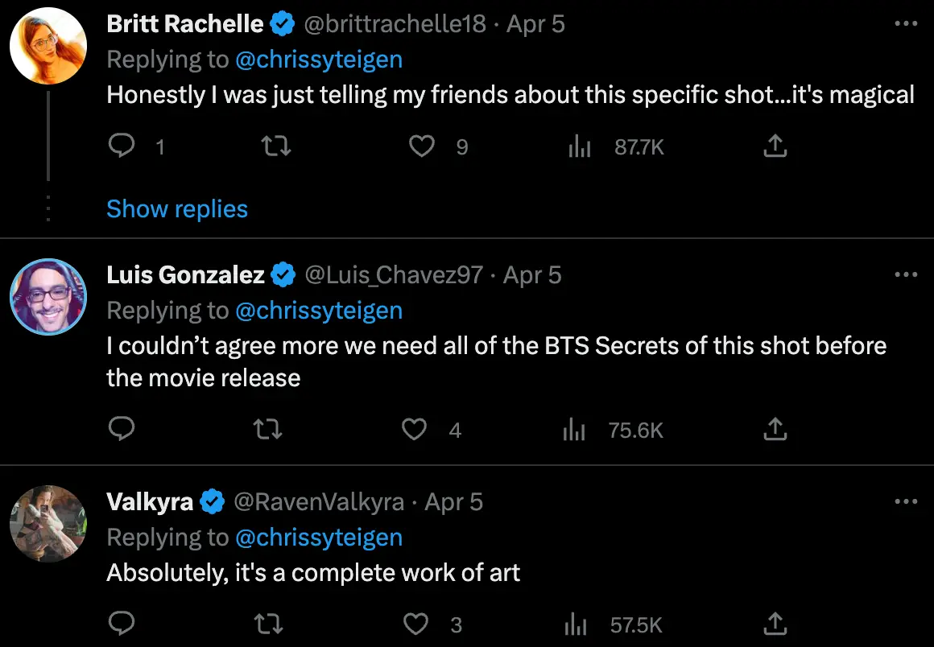Click the Apr 5 timestamp on Valkyra's tweet
Image resolution: width=934 pixels, height=647 pixels.
click(453, 501)
